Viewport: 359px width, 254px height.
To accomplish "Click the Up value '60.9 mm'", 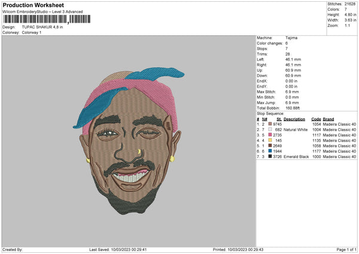I will (x=293, y=70).
